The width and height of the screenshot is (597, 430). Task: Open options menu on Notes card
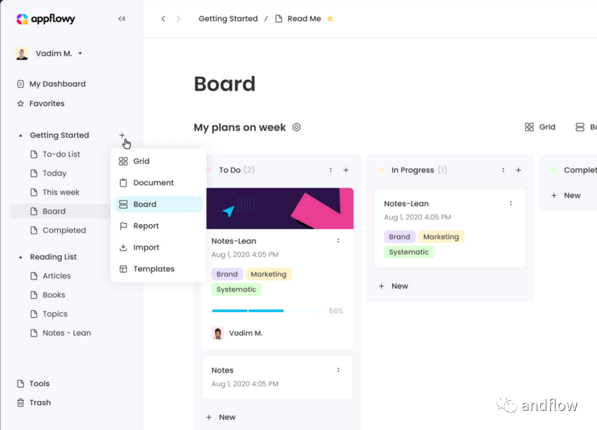coord(338,370)
